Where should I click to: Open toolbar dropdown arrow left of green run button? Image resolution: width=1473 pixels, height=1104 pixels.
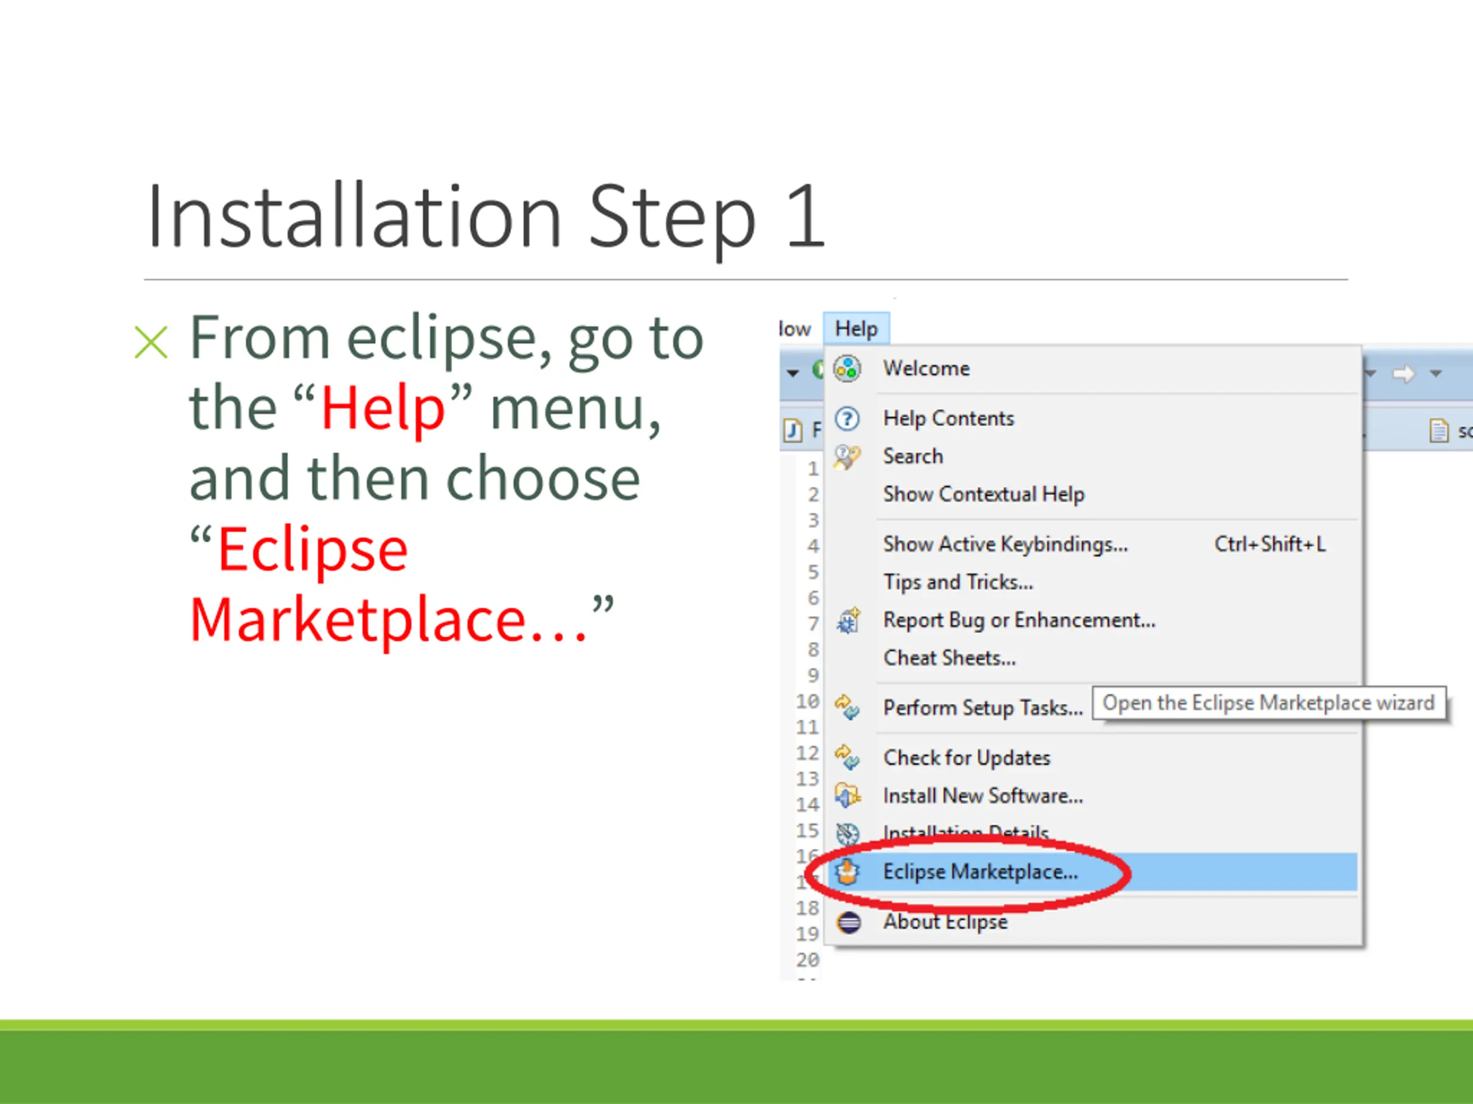[x=792, y=373]
